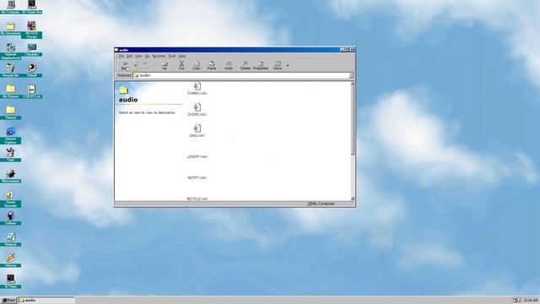Open the File menu
Screen dimensions: 540x304
pos(121,56)
